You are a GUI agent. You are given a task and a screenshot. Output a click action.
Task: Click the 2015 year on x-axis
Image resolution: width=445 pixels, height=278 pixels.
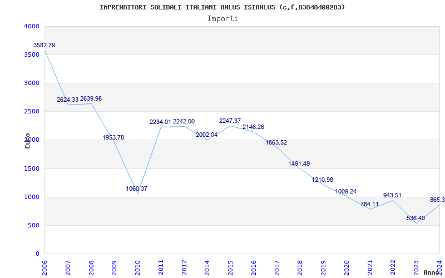click(x=231, y=266)
